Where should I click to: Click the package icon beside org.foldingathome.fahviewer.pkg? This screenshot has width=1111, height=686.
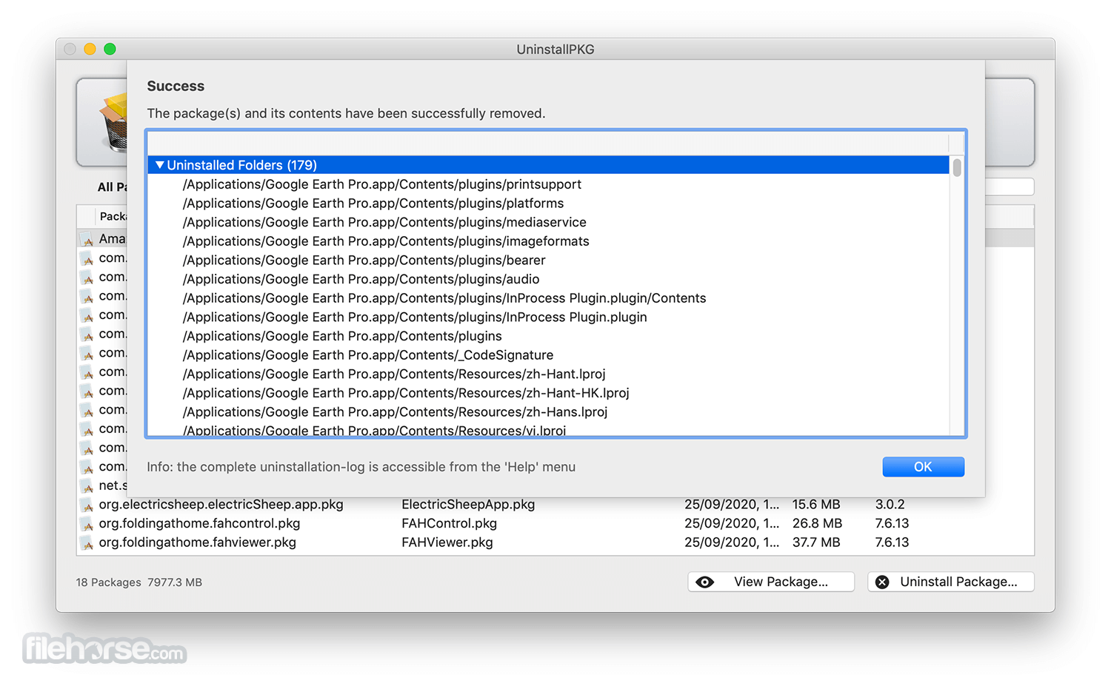click(87, 543)
